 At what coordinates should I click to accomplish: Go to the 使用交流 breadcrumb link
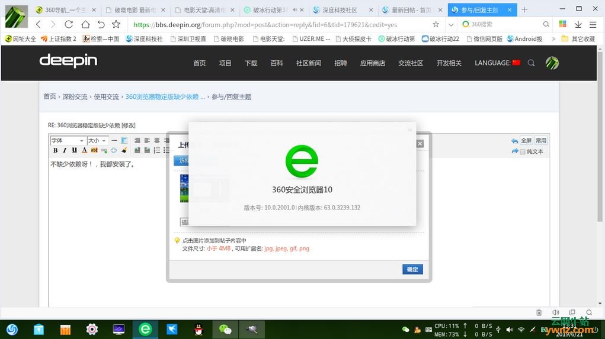pos(106,96)
